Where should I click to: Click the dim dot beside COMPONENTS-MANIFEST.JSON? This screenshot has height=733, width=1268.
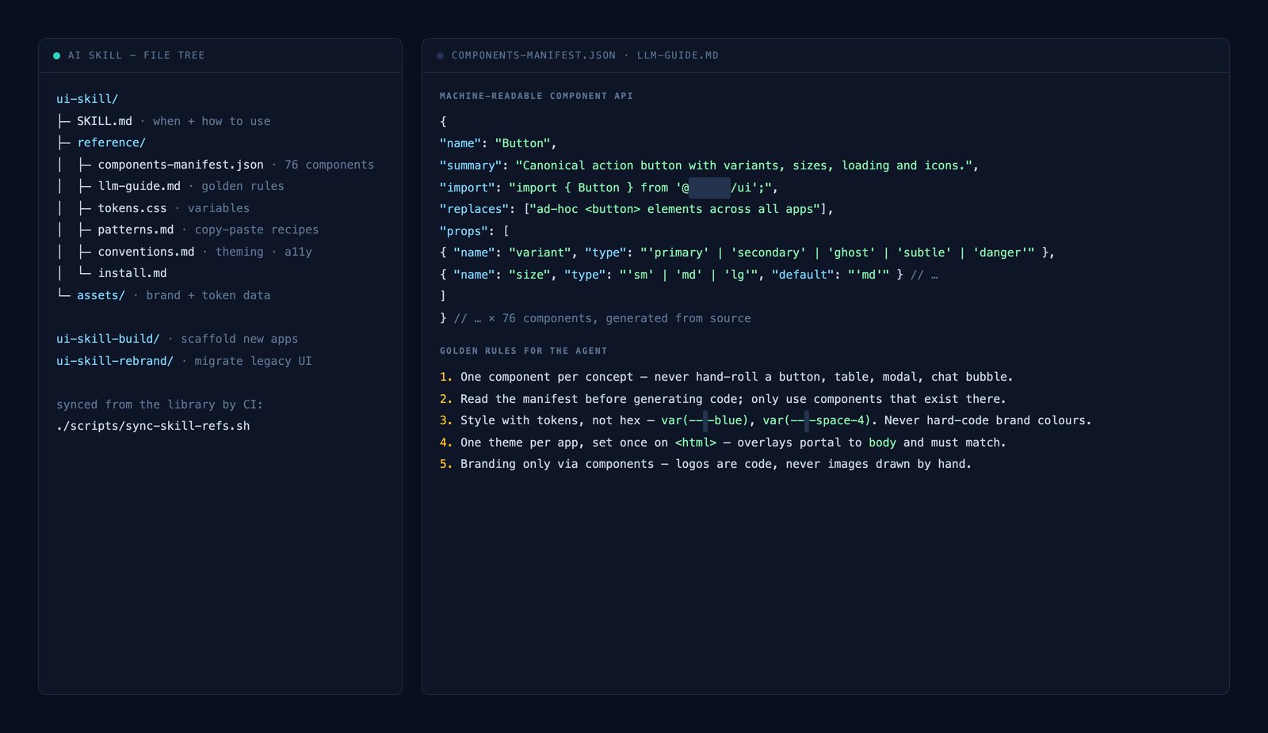(x=440, y=55)
